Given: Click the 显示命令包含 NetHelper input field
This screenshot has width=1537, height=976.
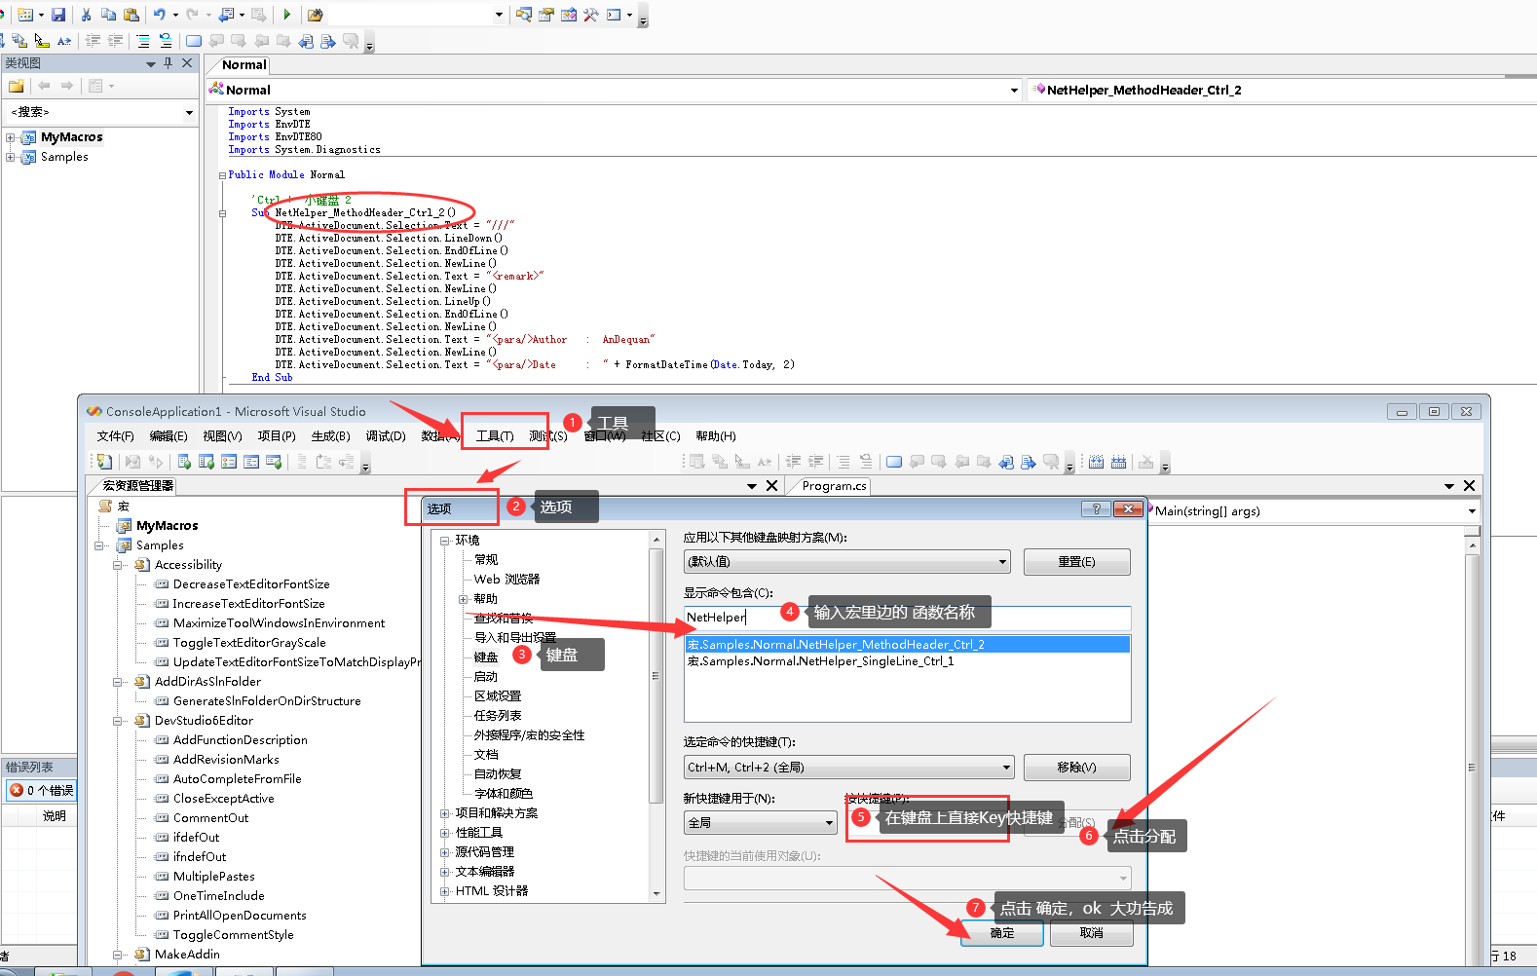Looking at the screenshot, I should pyautogui.click(x=907, y=618).
